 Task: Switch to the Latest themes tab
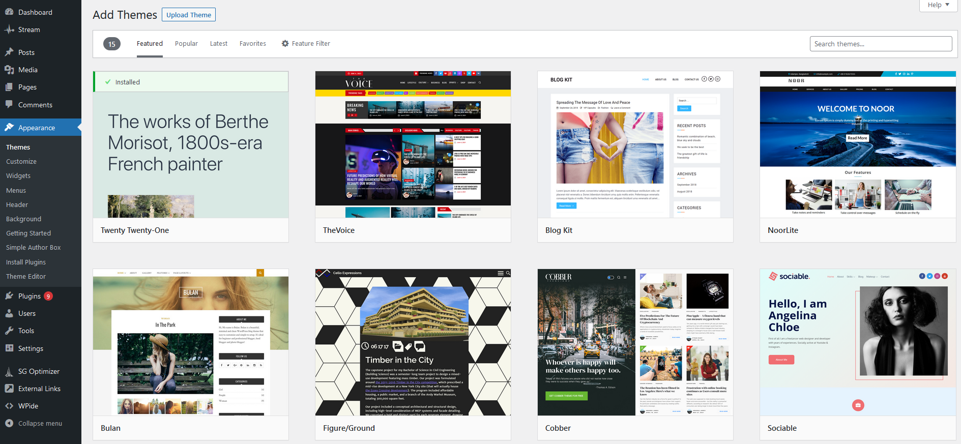[218, 44]
